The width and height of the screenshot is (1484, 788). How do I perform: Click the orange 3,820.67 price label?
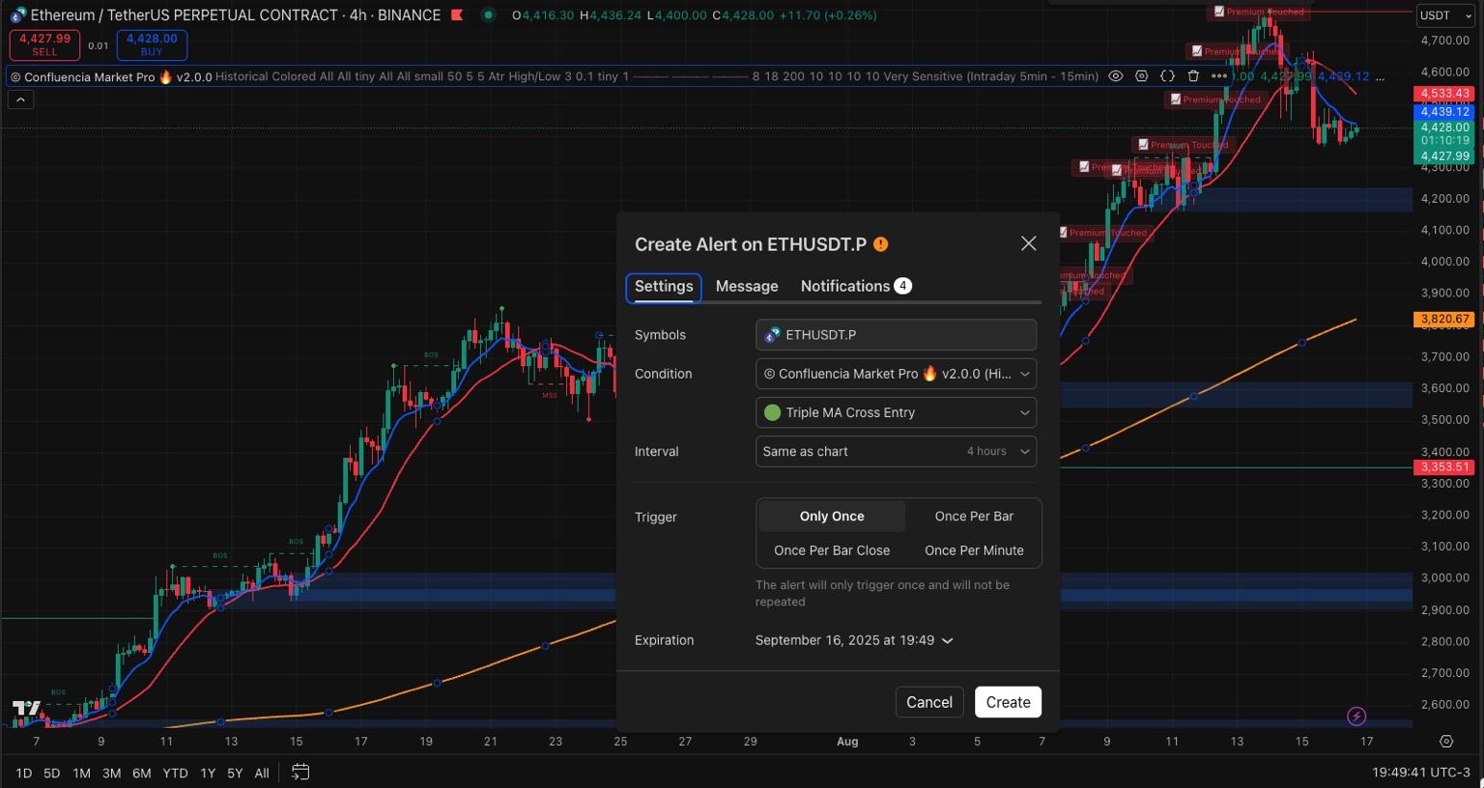1444,319
